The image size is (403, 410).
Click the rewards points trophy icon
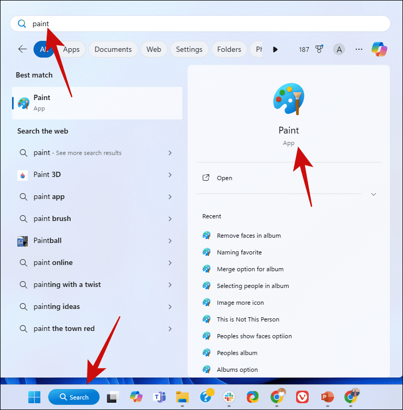click(319, 49)
